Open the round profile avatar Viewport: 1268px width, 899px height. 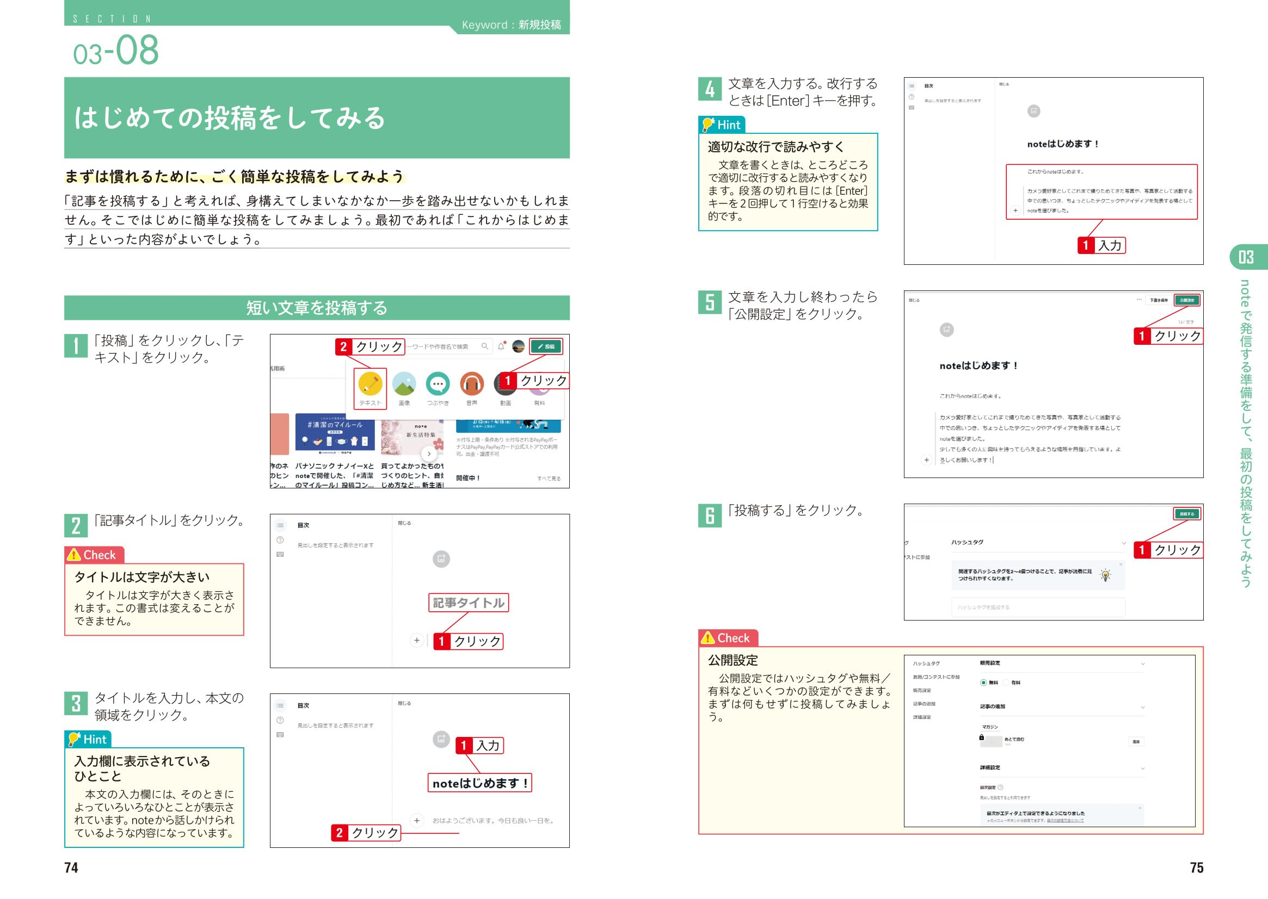pos(519,346)
